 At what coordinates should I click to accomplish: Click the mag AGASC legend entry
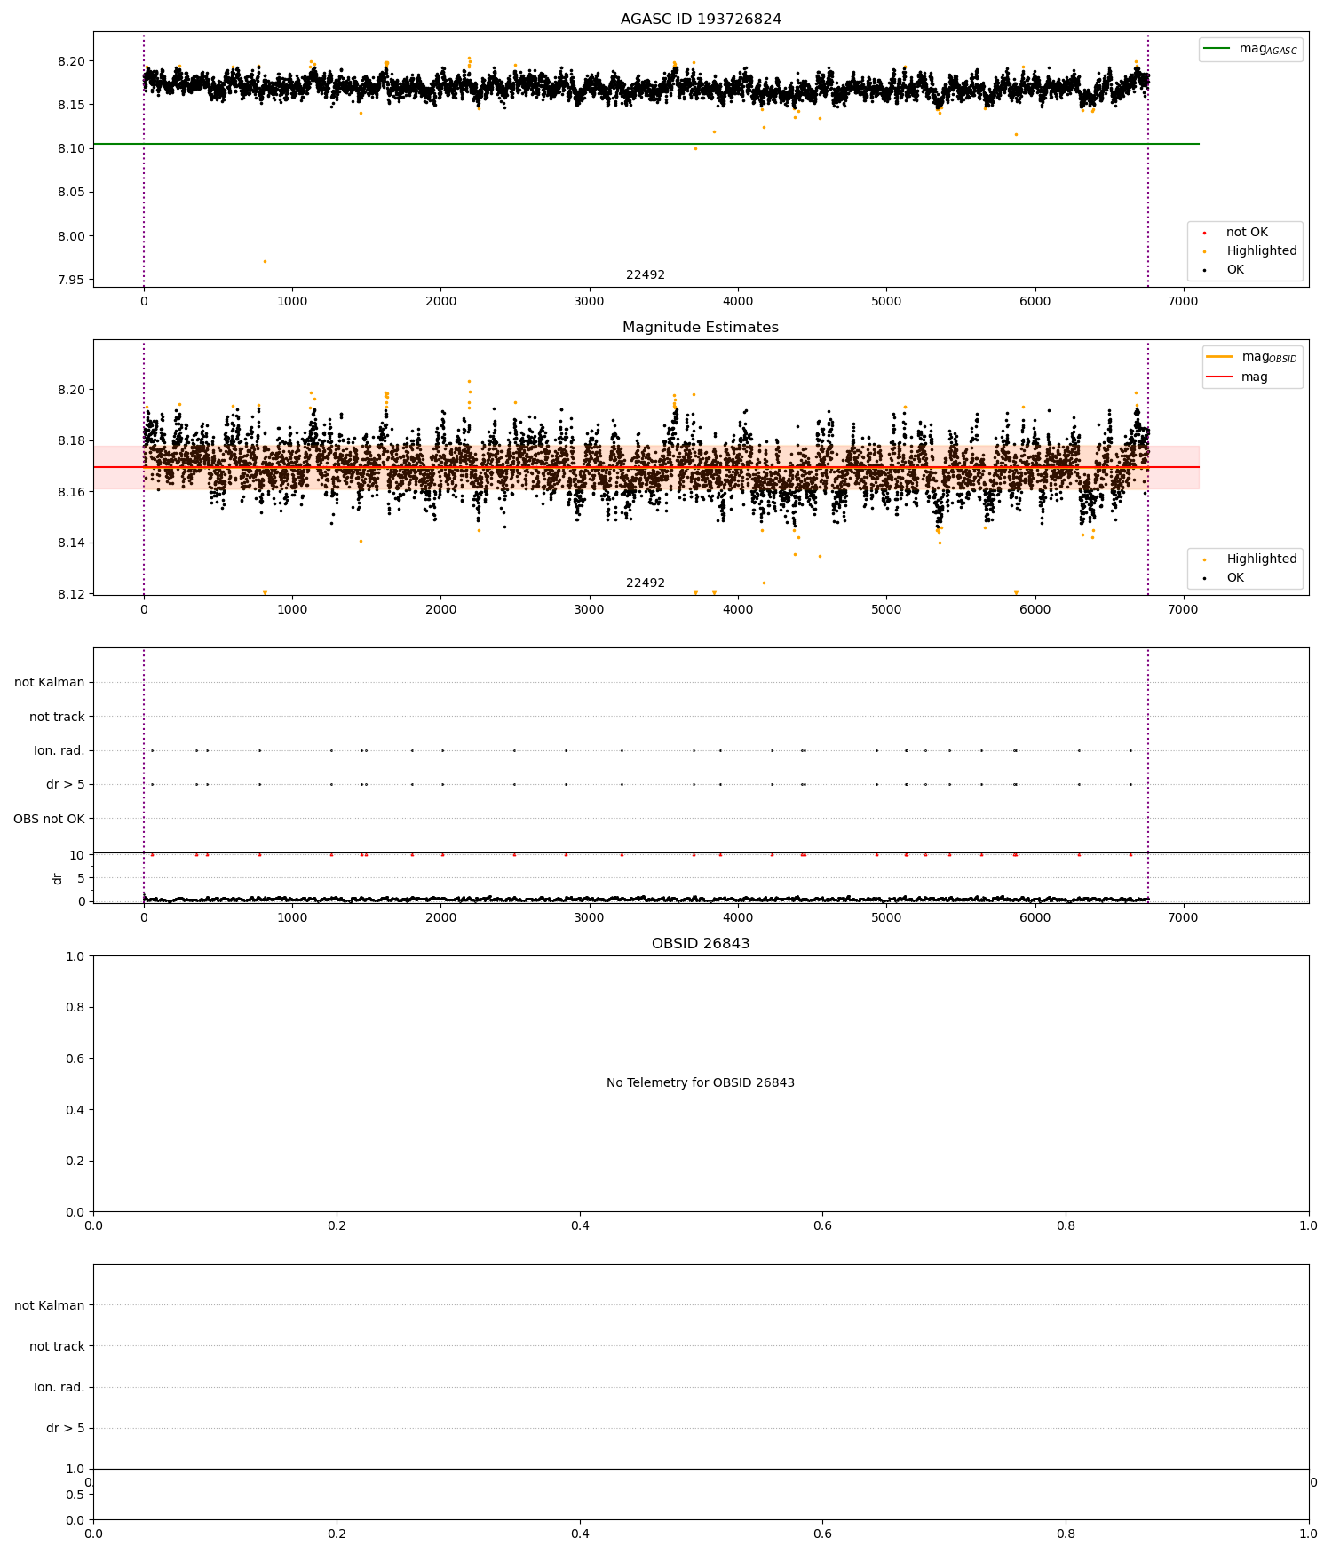coord(1251,49)
